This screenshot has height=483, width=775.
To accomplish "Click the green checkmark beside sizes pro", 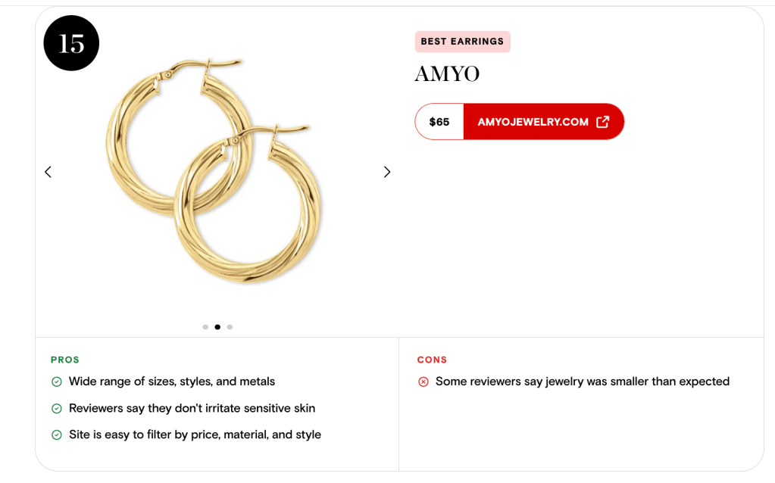I will pyautogui.click(x=57, y=382).
